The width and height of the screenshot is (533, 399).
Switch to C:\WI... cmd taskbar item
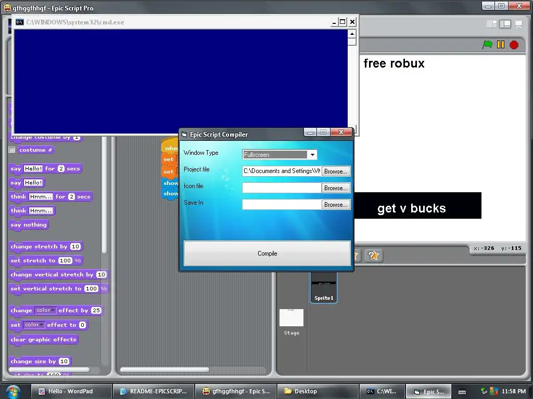382,391
